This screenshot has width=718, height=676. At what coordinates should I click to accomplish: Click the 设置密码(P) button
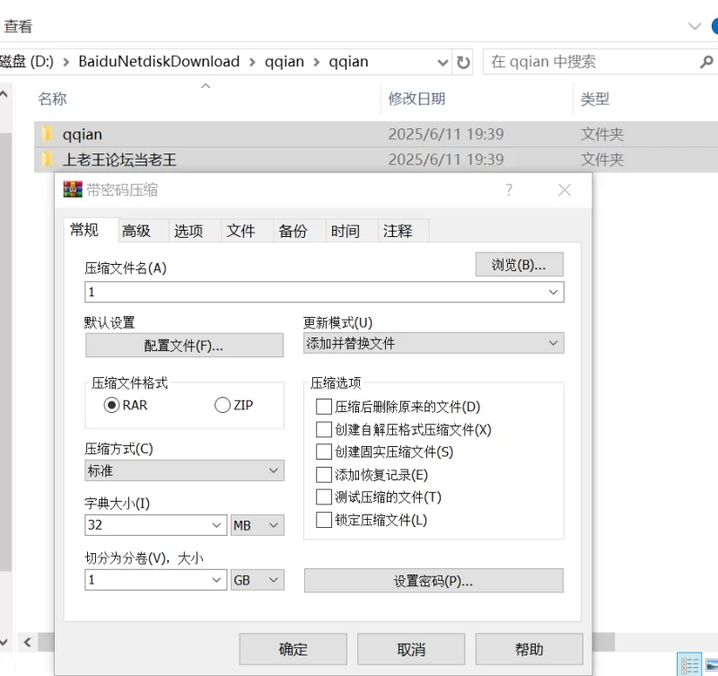[433, 581]
